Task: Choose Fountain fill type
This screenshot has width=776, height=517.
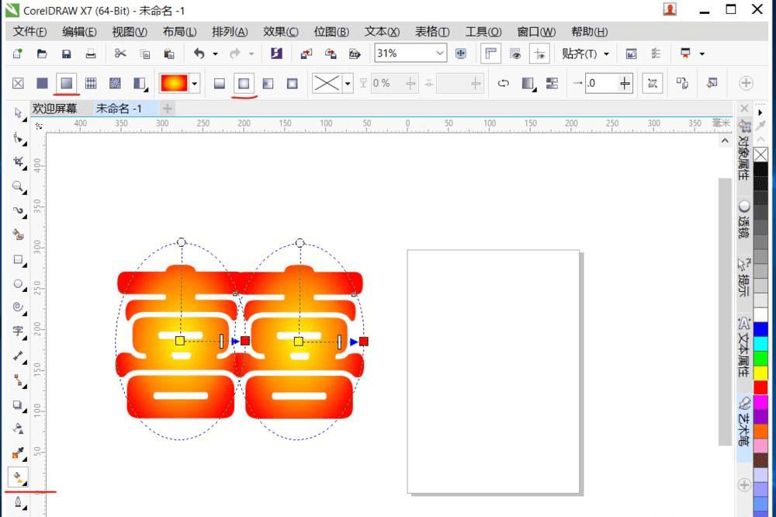Action: coord(66,83)
